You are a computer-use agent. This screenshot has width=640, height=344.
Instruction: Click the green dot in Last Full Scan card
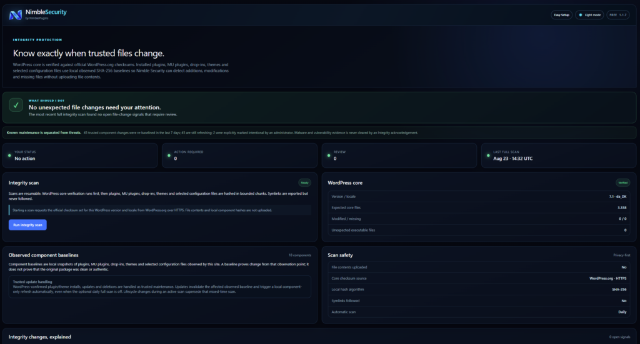pos(488,155)
